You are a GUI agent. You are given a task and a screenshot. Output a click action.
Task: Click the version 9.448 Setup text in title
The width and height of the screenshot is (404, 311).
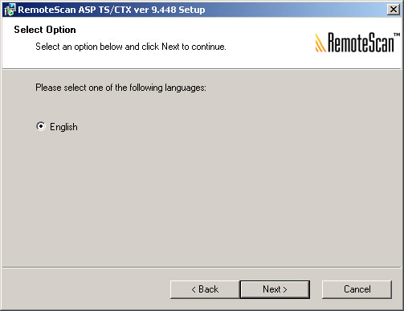click(x=169, y=10)
